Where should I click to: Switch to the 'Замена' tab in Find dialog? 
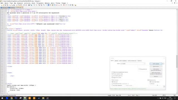pos(116,61)
